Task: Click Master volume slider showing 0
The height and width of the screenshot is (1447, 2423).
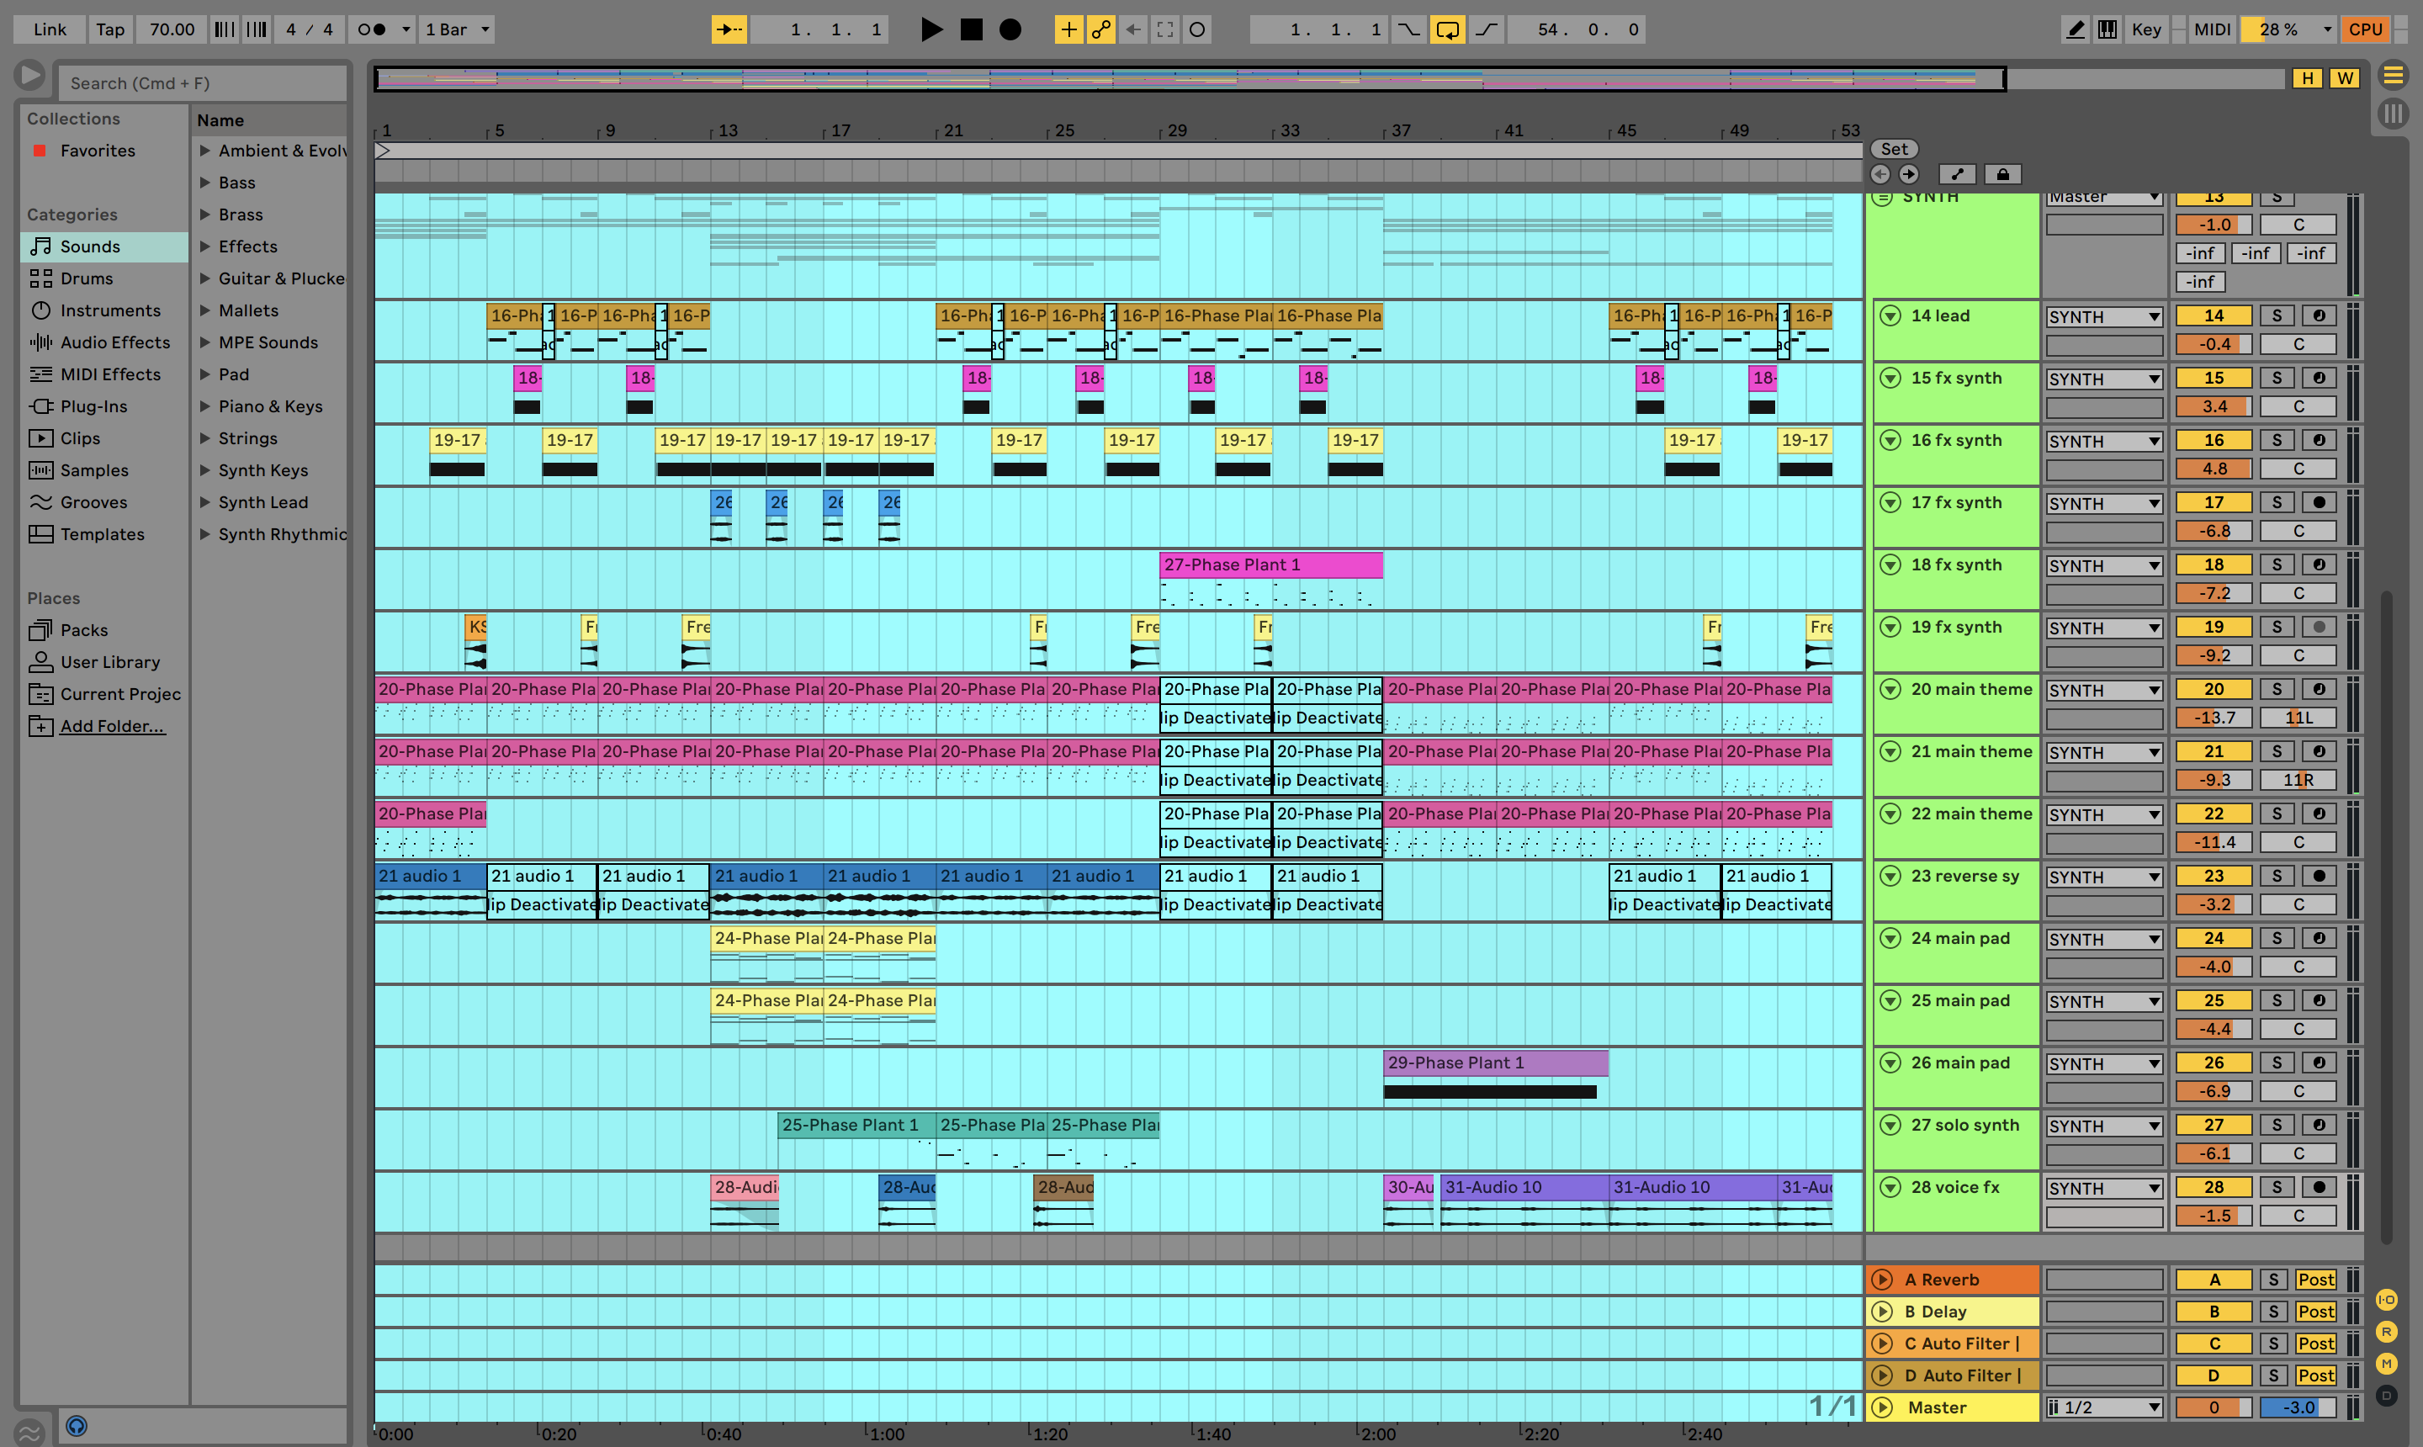Action: click(x=2214, y=1408)
